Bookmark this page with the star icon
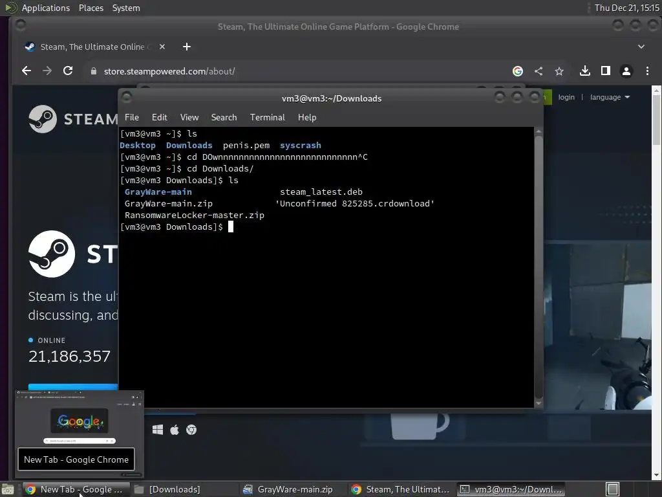The image size is (662, 497). (559, 71)
